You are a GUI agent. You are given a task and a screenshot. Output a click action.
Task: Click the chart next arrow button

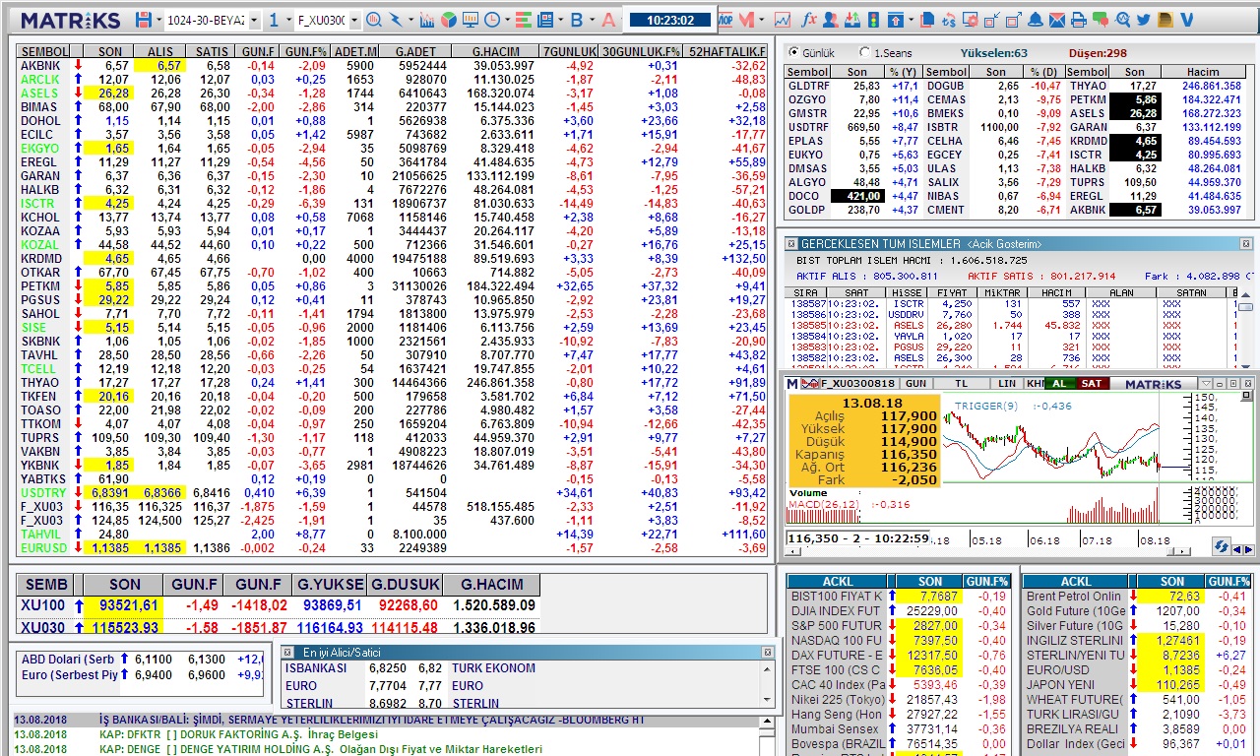tap(1248, 550)
